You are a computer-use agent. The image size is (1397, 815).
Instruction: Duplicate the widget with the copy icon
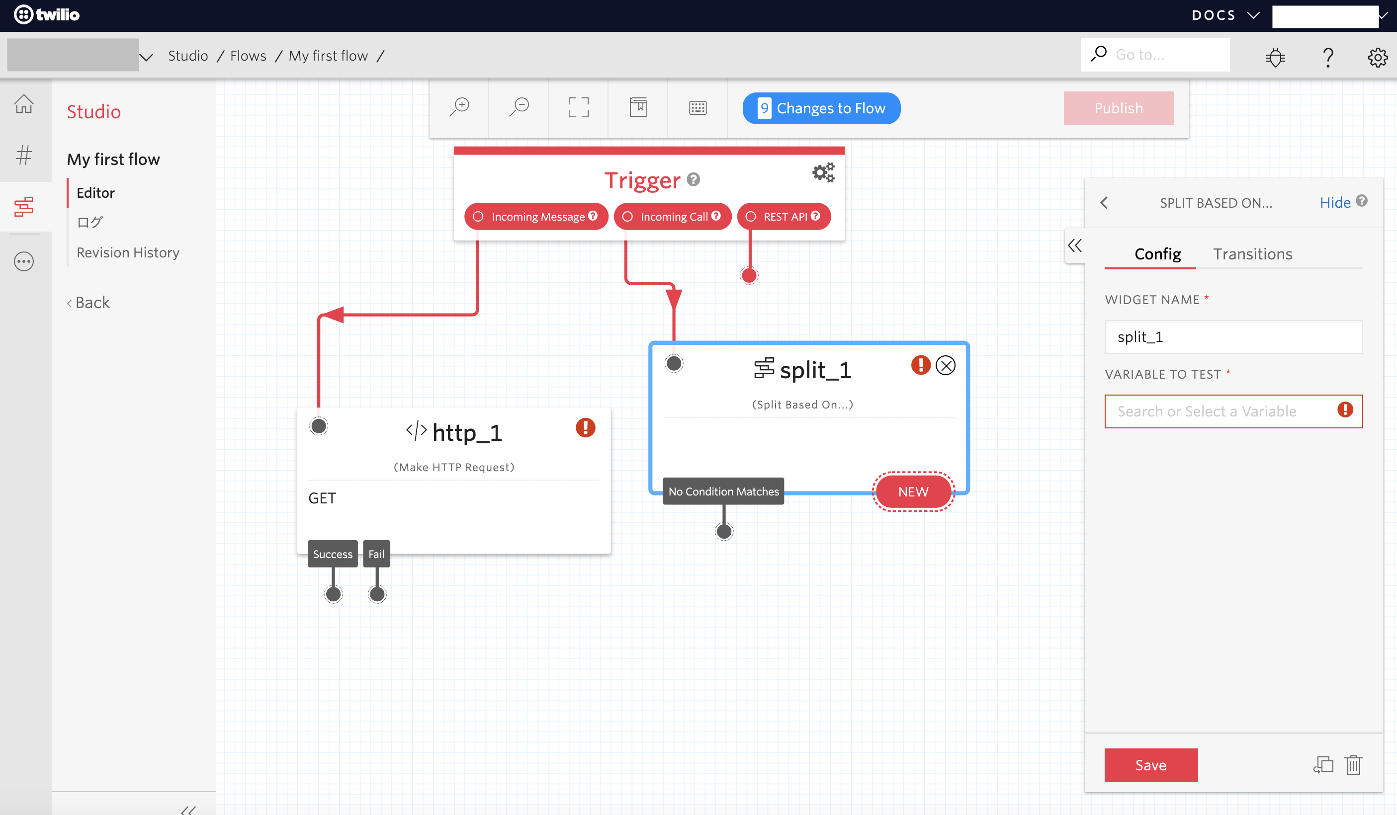(x=1324, y=765)
